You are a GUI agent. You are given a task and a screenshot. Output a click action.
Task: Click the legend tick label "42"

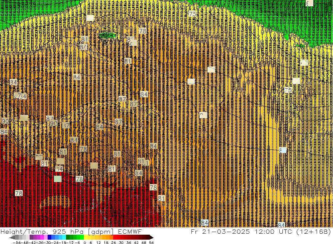pyautogui.click(x=136, y=243)
